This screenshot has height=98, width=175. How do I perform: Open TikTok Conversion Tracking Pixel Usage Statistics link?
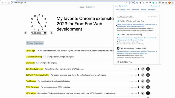[x=132, y=51]
